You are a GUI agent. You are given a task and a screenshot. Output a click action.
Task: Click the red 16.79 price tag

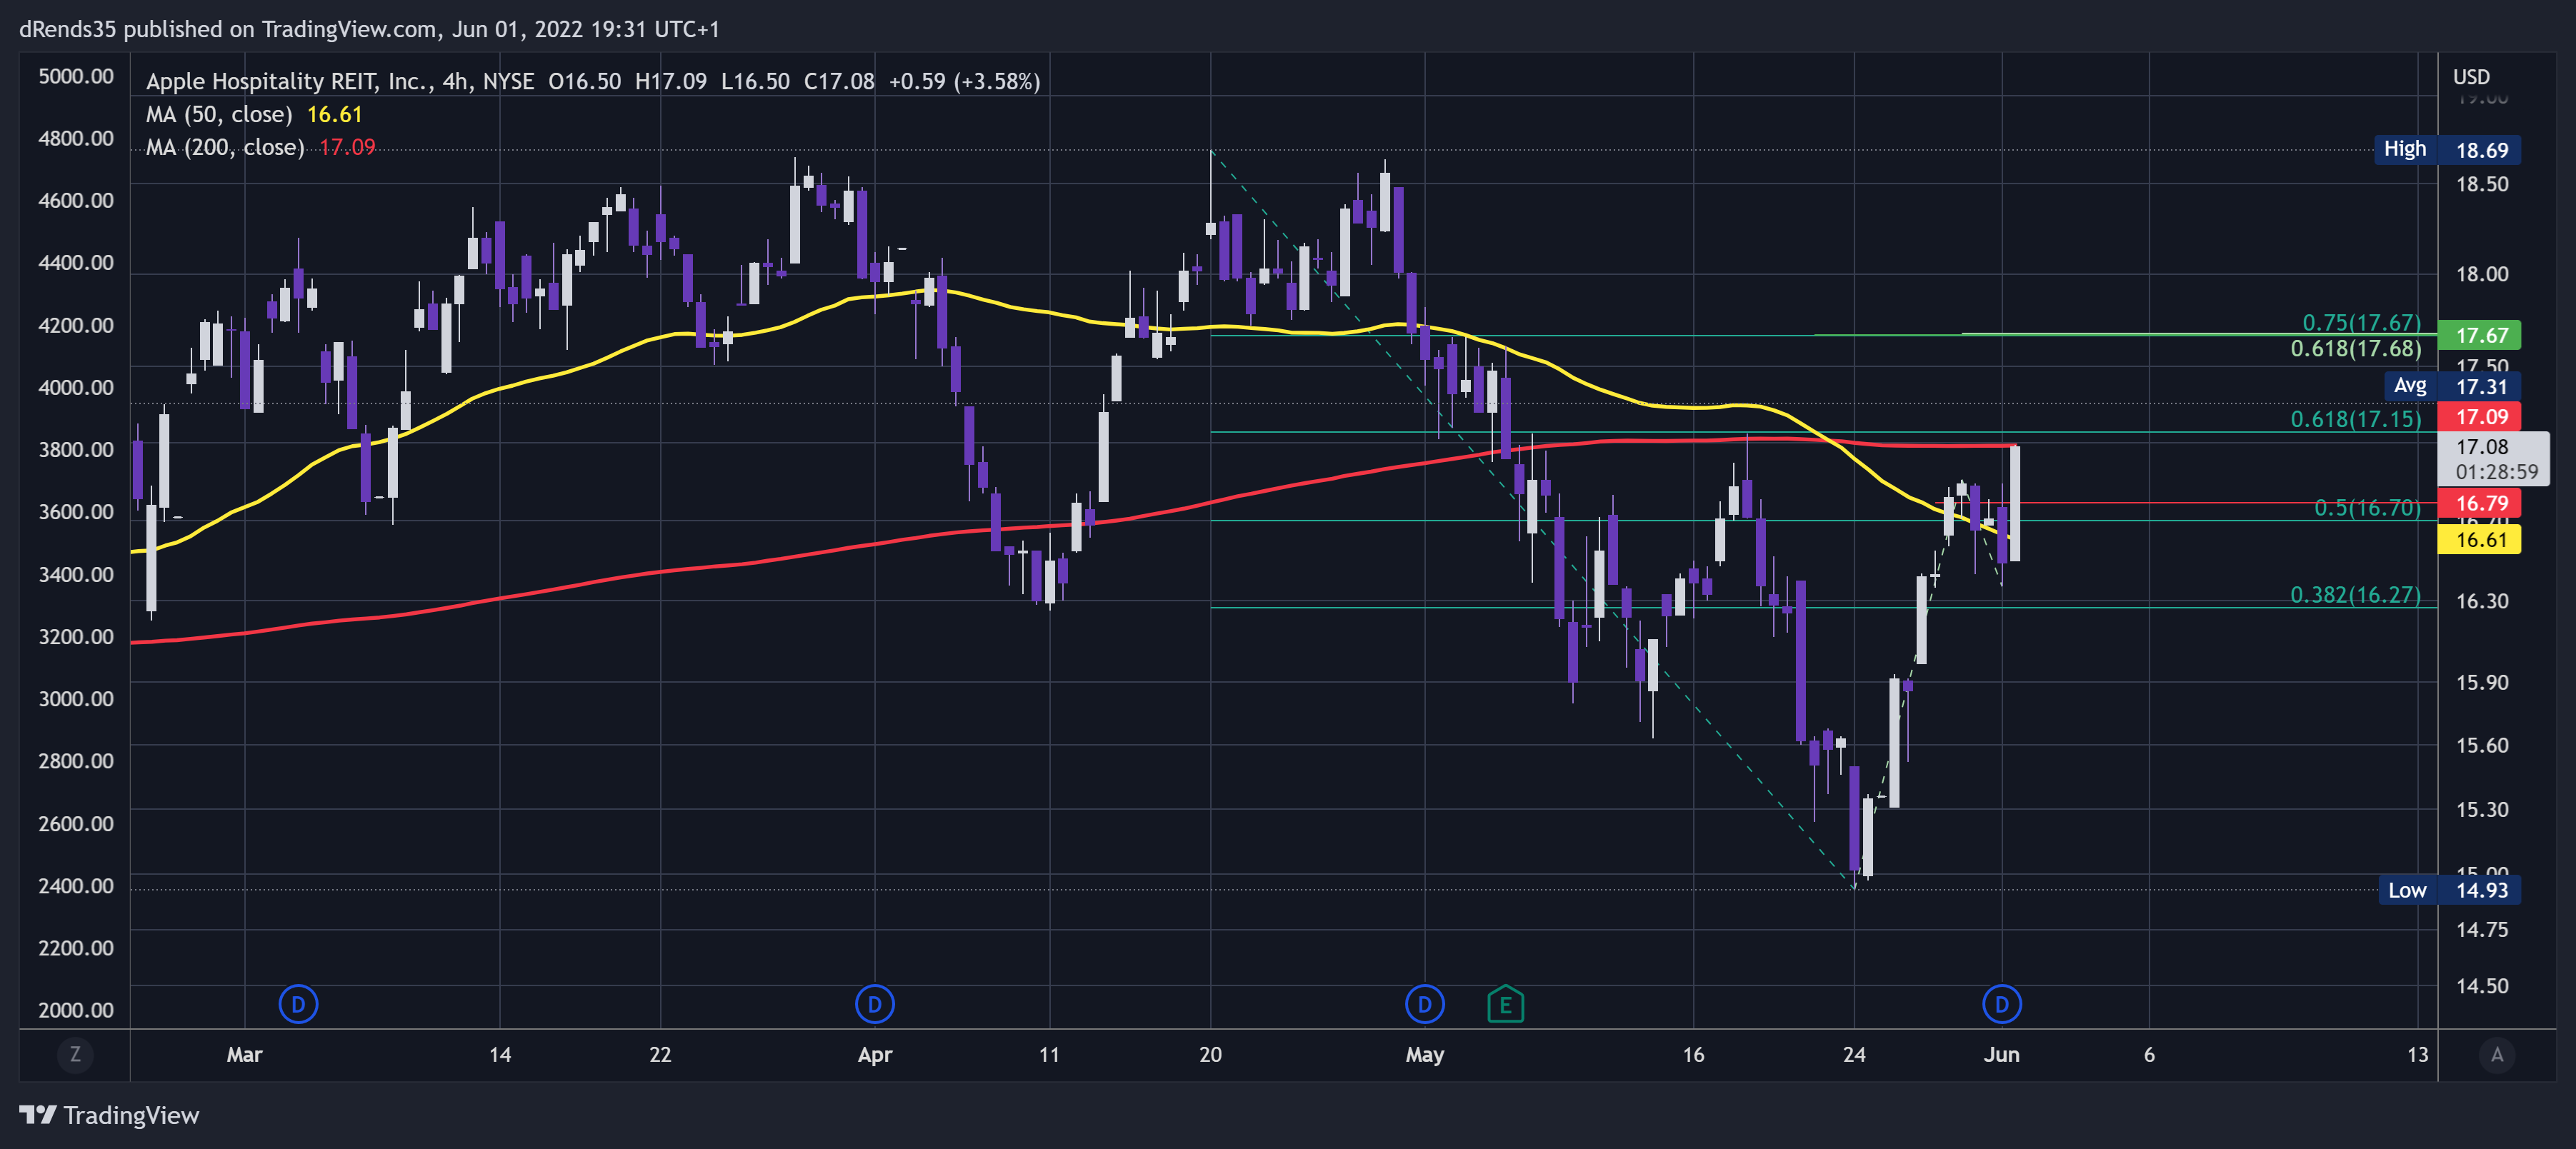(x=2479, y=503)
